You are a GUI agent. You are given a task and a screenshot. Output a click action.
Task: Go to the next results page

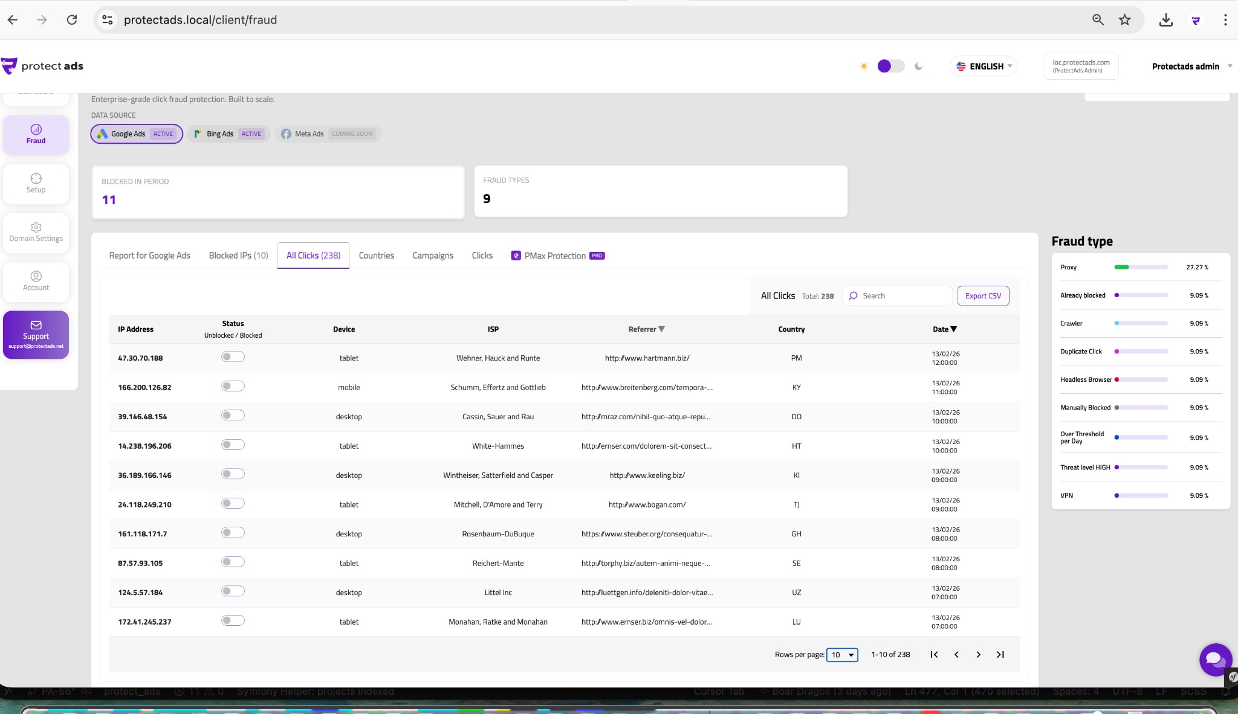(x=977, y=654)
